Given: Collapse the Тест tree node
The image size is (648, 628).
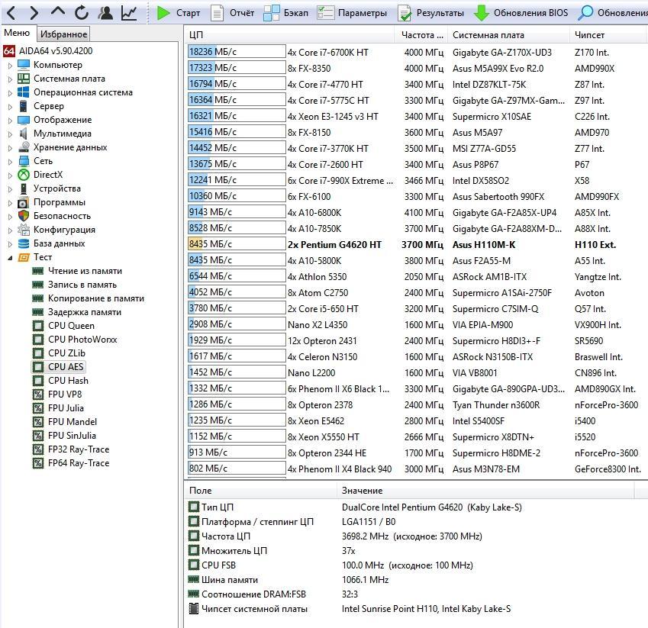Looking at the screenshot, I should tap(11, 258).
